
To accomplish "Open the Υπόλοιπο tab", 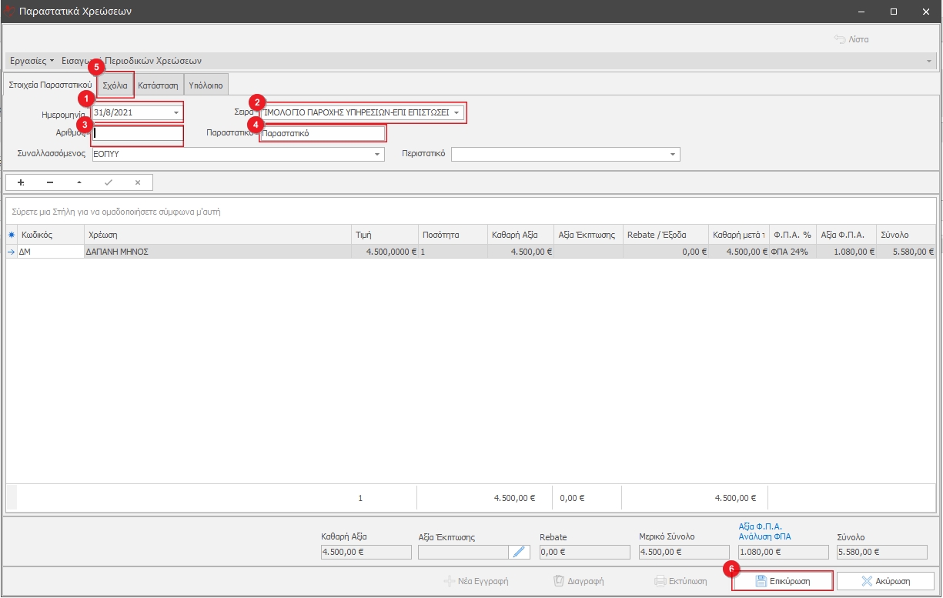I will (x=206, y=85).
